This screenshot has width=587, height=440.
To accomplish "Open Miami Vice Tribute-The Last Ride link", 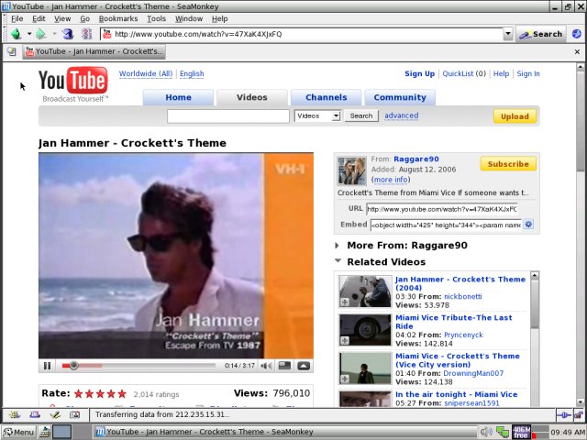I will tap(454, 322).
